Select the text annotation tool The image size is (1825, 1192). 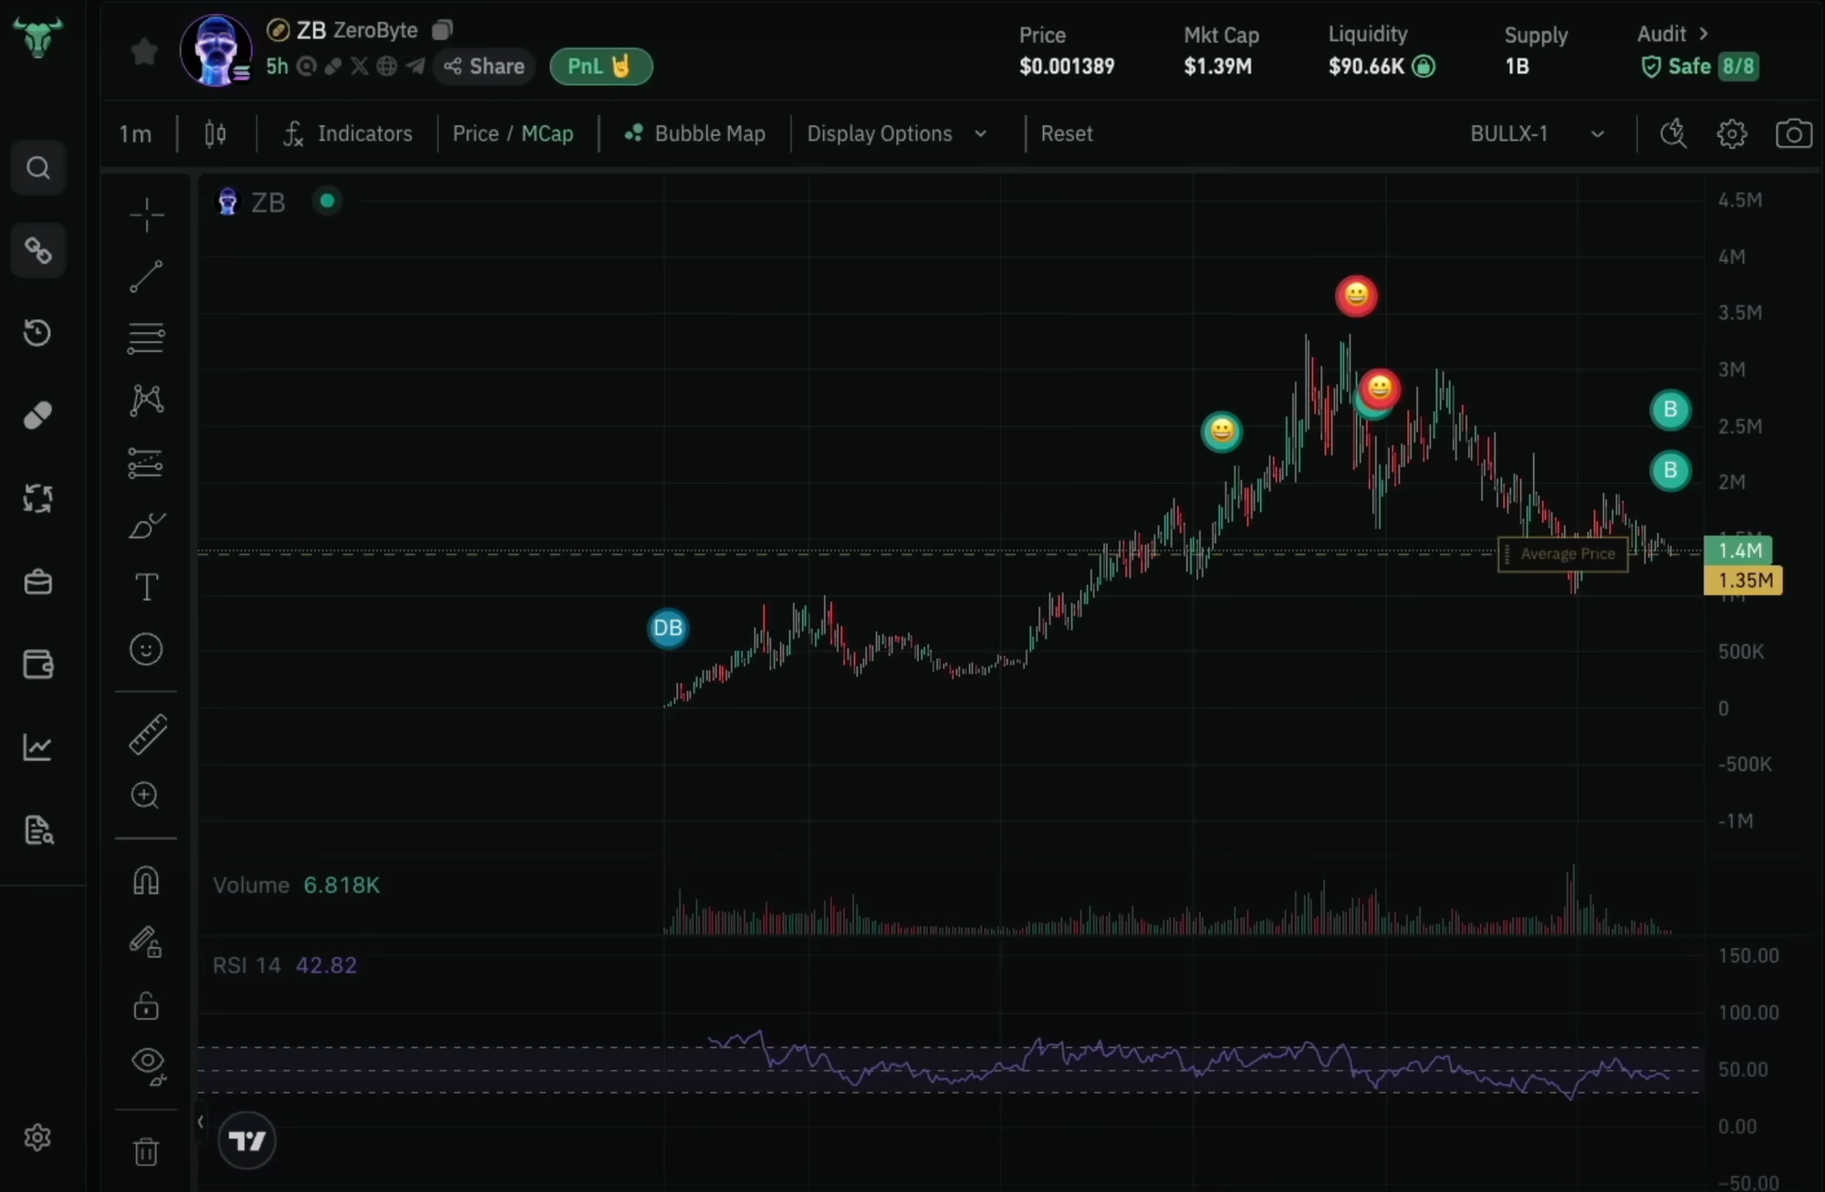[146, 587]
